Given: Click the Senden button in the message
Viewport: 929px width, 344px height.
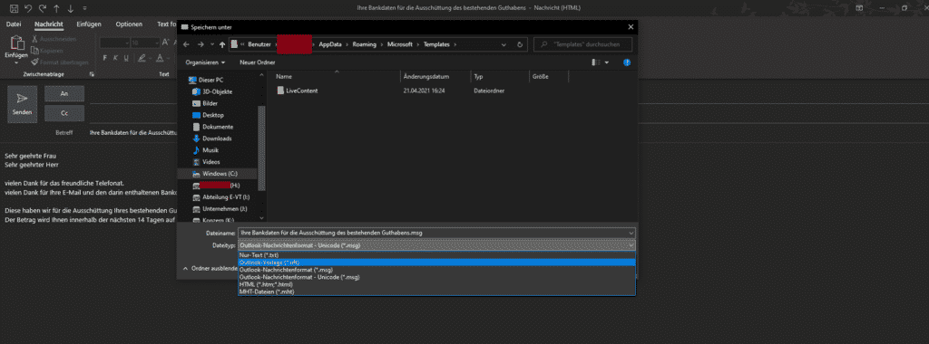Looking at the screenshot, I should point(22,104).
